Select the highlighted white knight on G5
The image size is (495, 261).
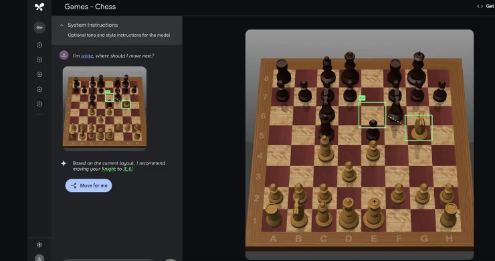coord(419,127)
